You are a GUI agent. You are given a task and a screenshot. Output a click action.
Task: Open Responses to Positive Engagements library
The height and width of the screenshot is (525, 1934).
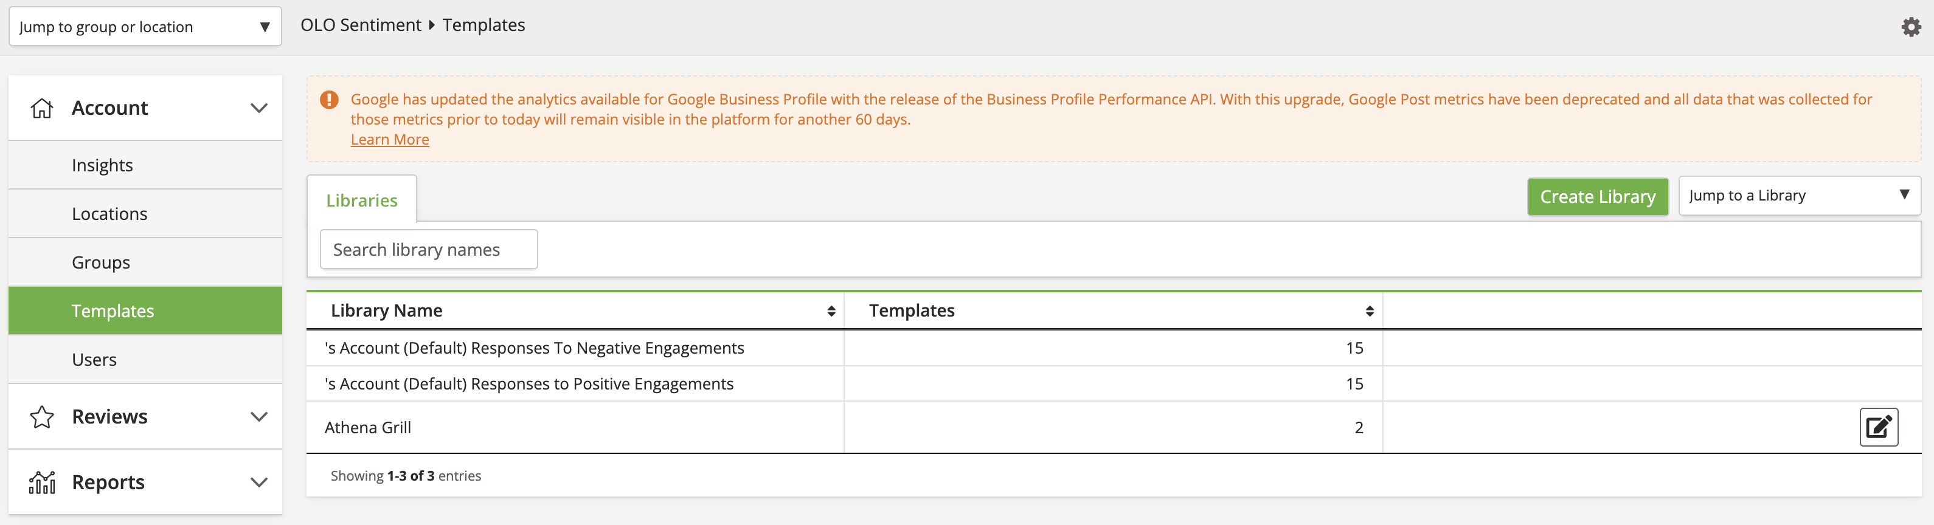[529, 384]
